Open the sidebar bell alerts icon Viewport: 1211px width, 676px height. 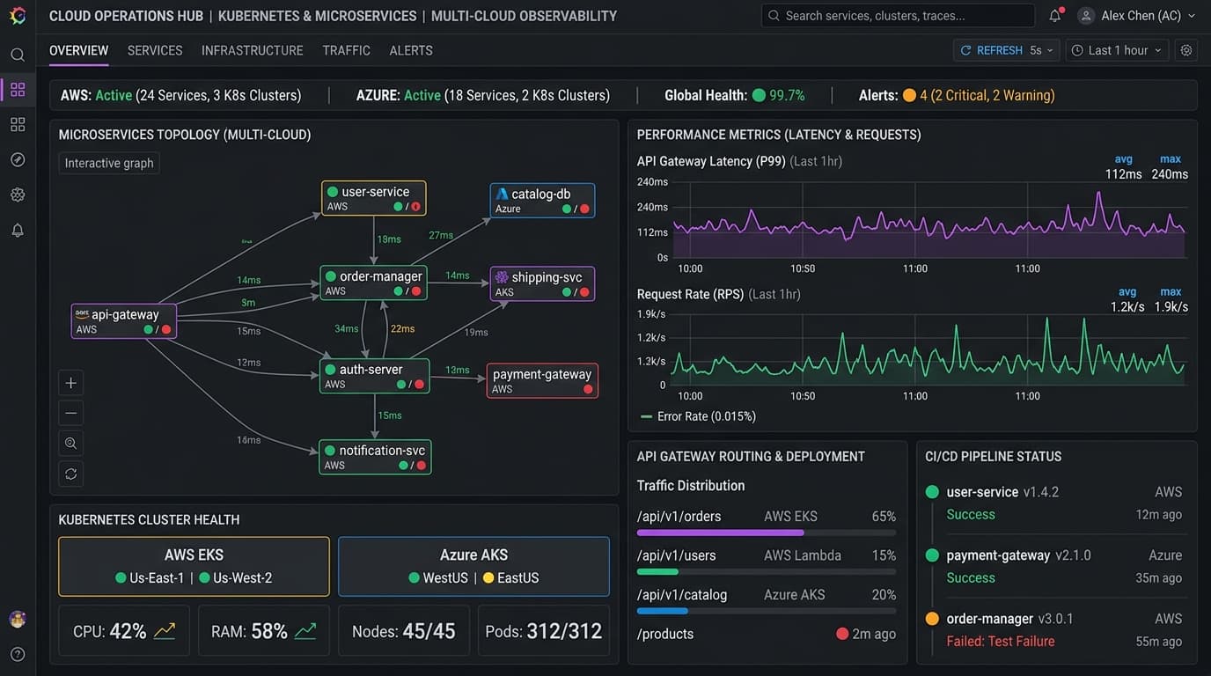click(18, 230)
